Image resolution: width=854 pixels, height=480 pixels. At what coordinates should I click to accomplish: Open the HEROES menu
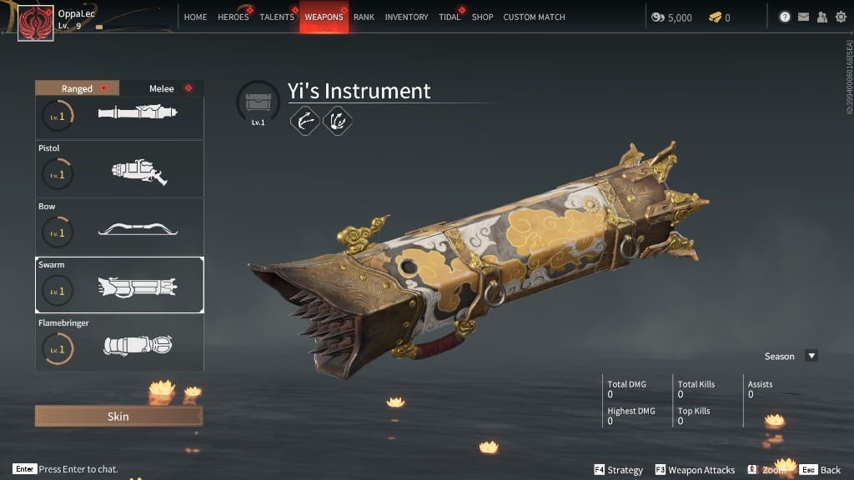[234, 17]
